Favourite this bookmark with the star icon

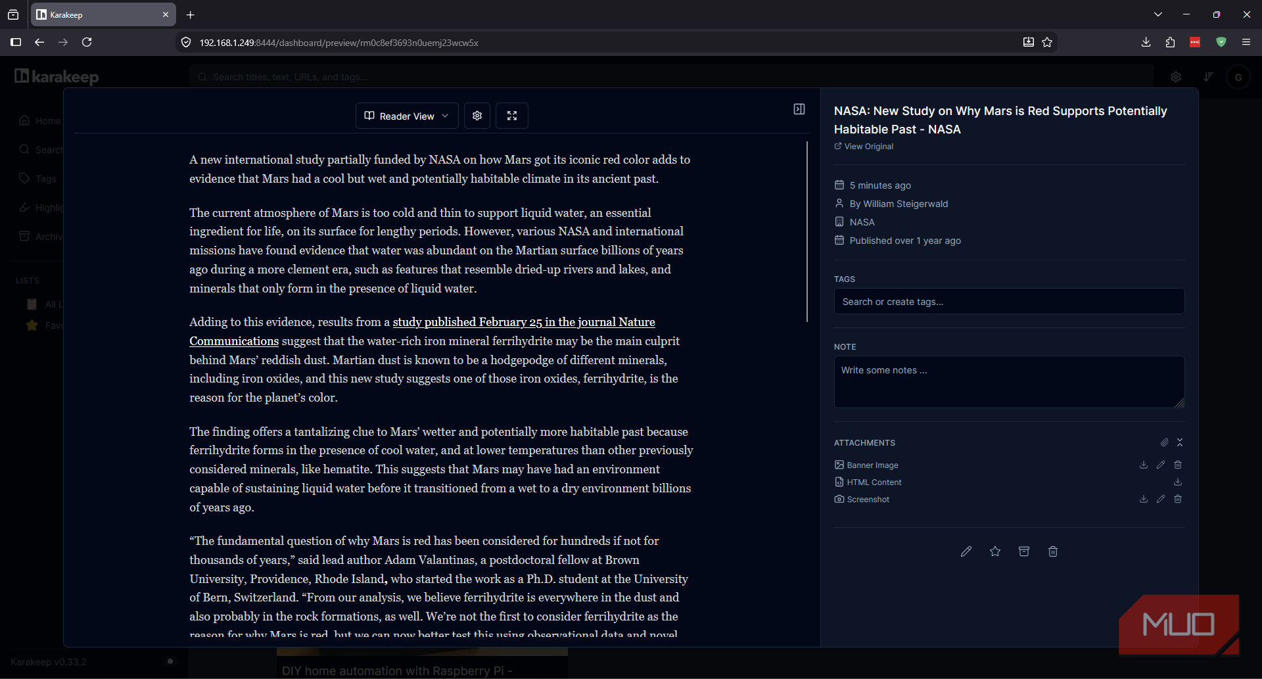coord(995,551)
